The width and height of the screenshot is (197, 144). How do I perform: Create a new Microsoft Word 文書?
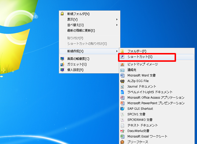click(x=157, y=75)
